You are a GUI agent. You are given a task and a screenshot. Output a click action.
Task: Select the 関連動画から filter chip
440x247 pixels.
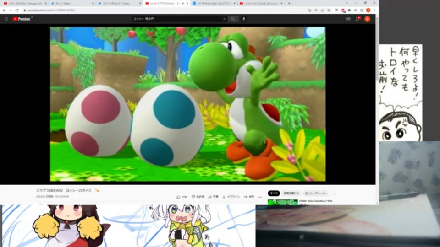(291, 193)
